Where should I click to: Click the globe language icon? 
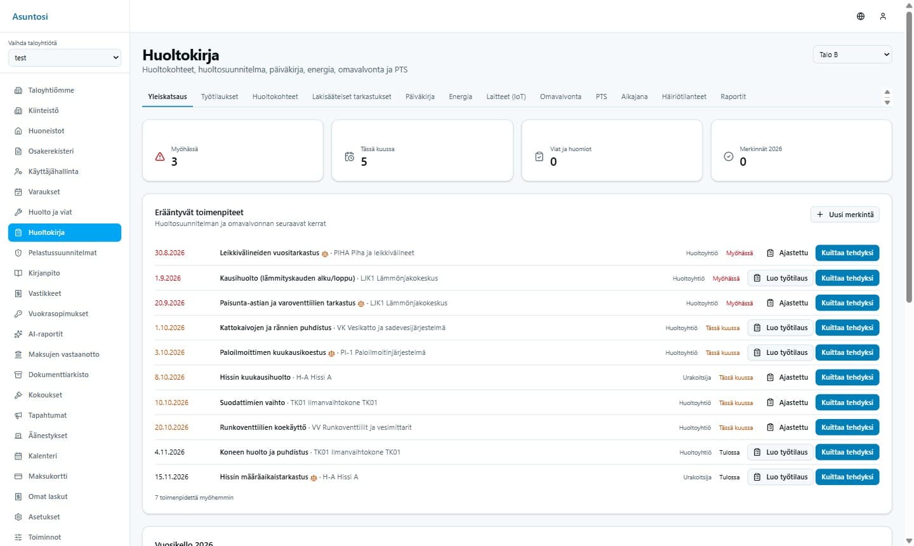coord(861,17)
